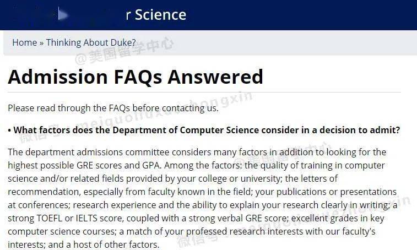Click the bullet before 'What factors' question
This screenshot has height=250, width=417.
coord(9,131)
